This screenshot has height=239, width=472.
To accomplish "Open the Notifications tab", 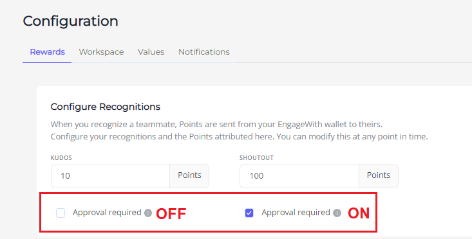I will click(x=204, y=52).
